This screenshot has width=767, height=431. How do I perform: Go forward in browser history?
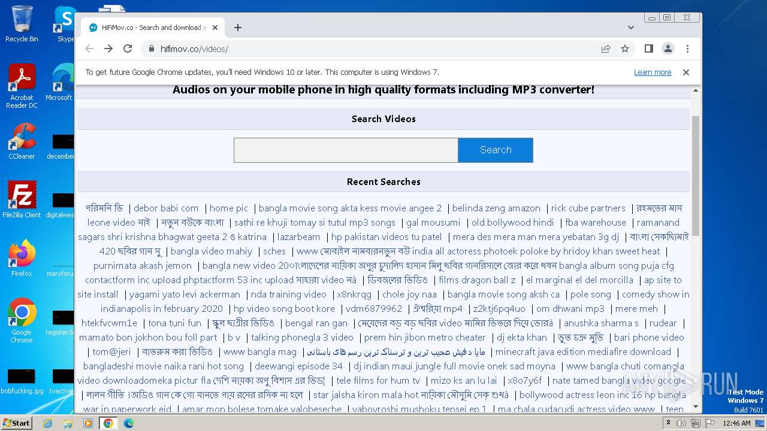pos(108,48)
